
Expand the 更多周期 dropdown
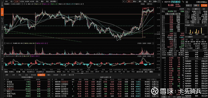coord(54,1)
